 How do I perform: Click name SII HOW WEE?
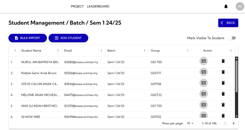31,116
